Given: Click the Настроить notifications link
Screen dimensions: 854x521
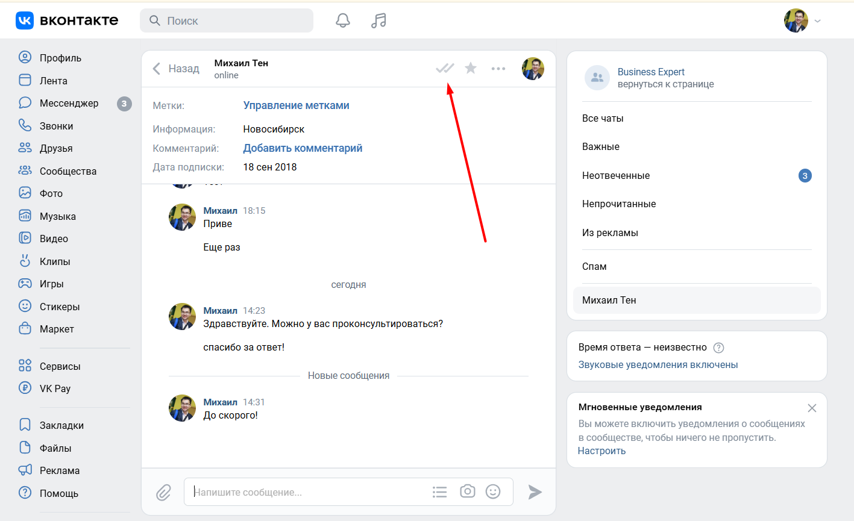Looking at the screenshot, I should pyautogui.click(x=601, y=451).
